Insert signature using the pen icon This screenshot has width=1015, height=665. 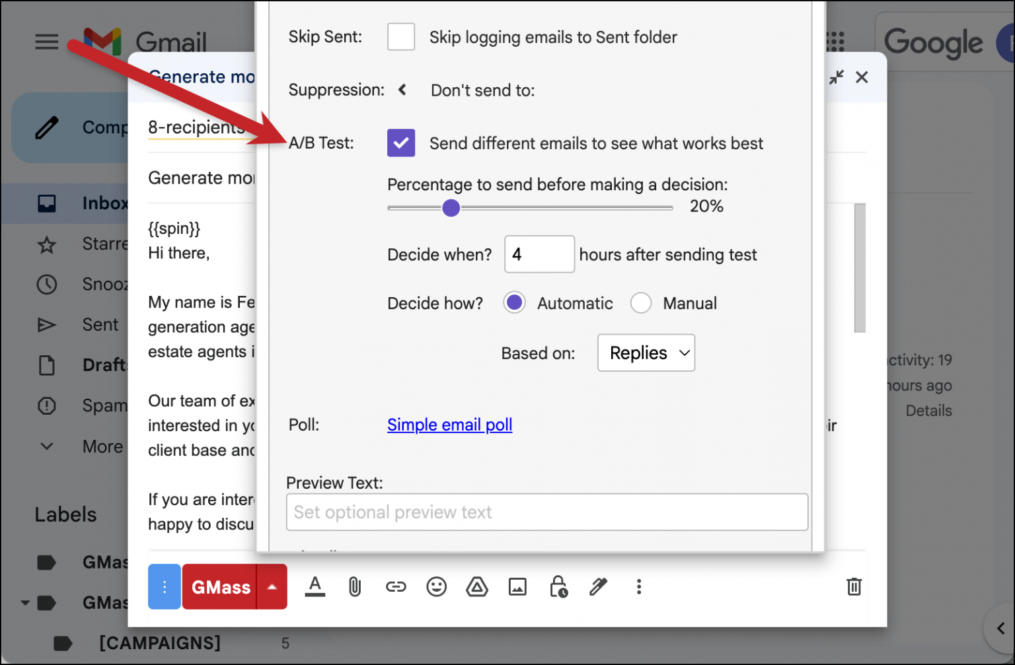(x=599, y=586)
